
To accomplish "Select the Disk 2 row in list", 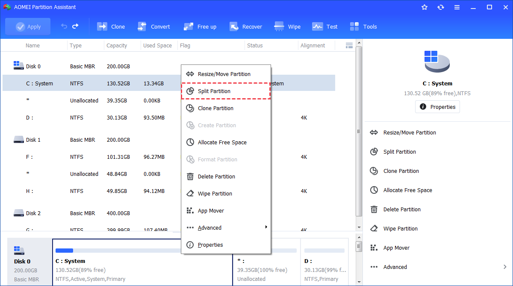I will [169, 213].
